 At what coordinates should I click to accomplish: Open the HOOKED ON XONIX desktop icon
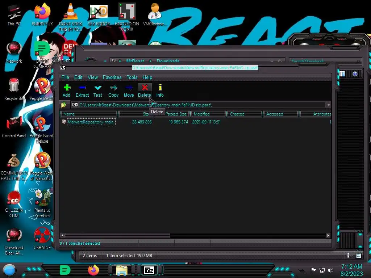click(x=127, y=17)
